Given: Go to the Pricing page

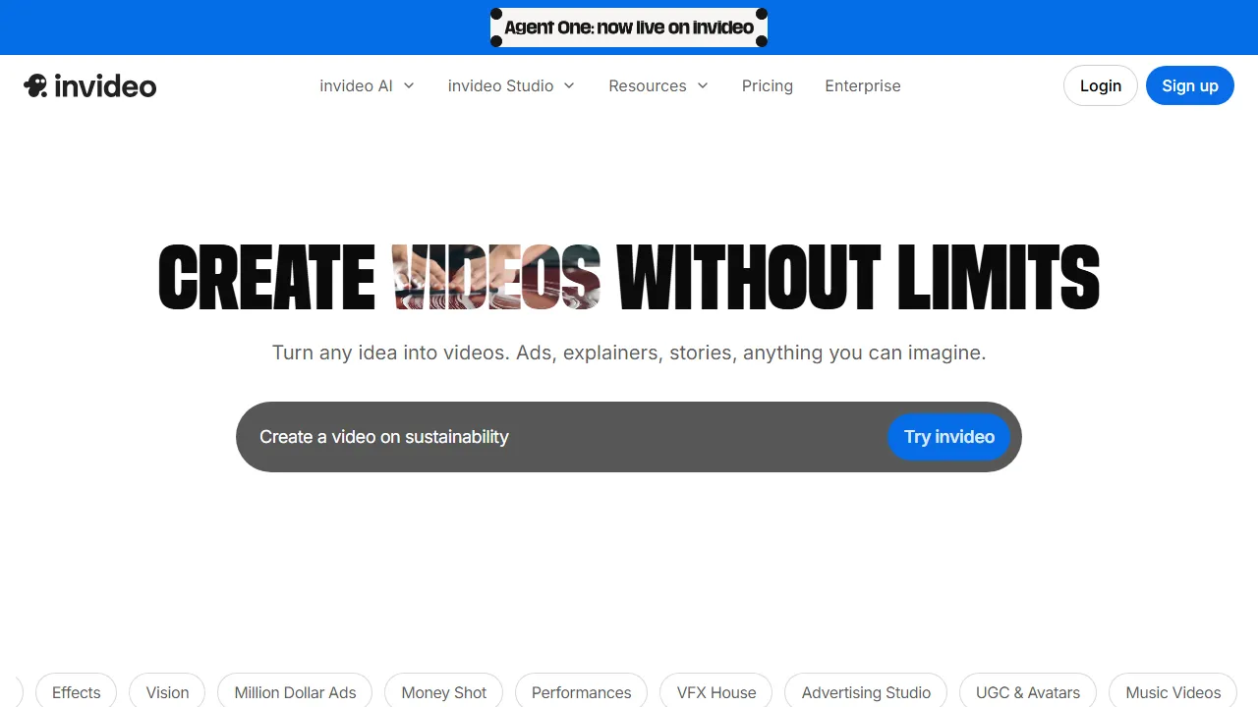Looking at the screenshot, I should coord(768,85).
